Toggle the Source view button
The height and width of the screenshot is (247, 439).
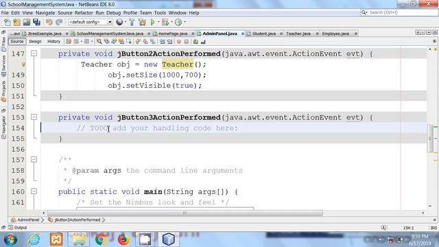(x=16, y=41)
